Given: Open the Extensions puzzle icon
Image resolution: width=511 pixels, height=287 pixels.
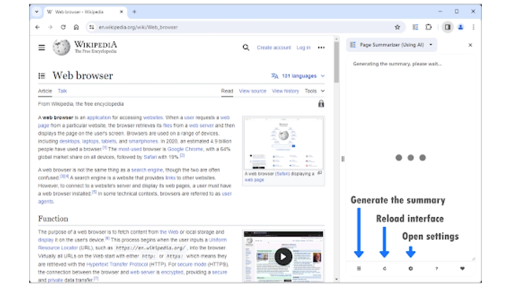Looking at the screenshot, I should tap(429, 28).
